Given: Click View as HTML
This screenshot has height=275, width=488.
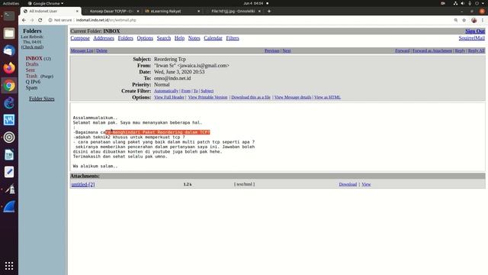Looking at the screenshot, I should [327, 97].
